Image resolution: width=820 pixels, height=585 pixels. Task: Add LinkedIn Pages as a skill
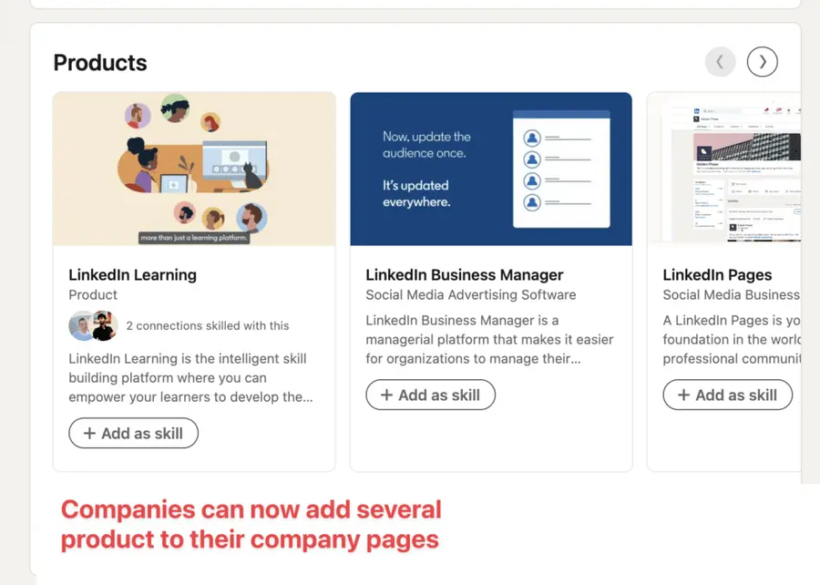pyautogui.click(x=727, y=395)
